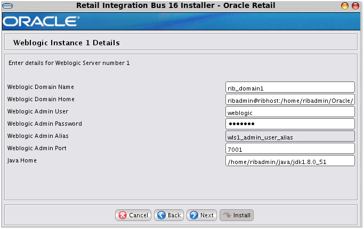The height and width of the screenshot is (229, 364).
Task: Edit the Weblogic Domain Home path field
Action: [290, 100]
